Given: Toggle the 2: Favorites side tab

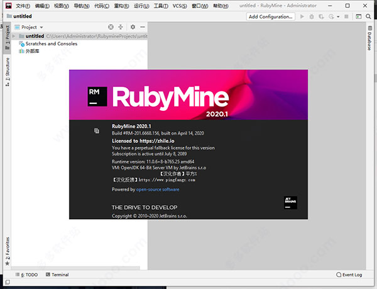Looking at the screenshot, I should (x=8, y=251).
